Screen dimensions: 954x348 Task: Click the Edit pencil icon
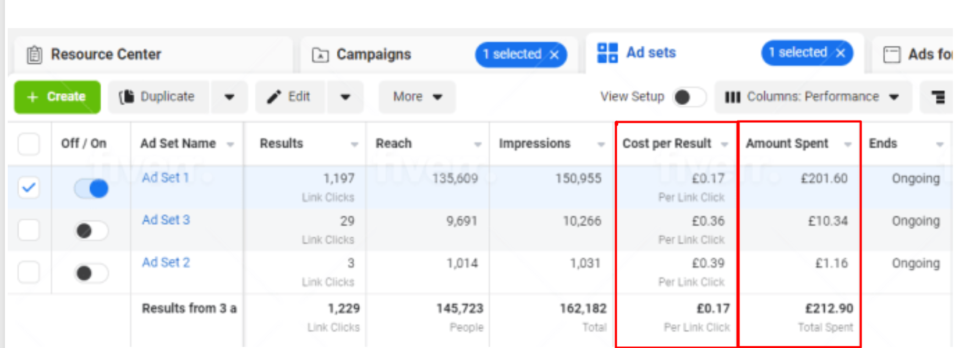tap(274, 97)
